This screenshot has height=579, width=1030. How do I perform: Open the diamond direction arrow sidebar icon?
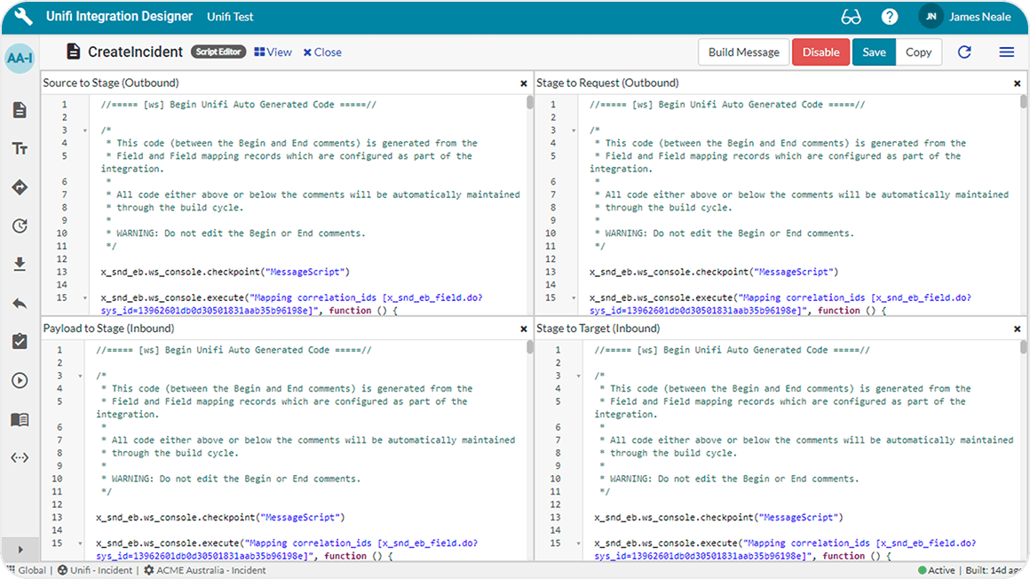pyautogui.click(x=20, y=187)
